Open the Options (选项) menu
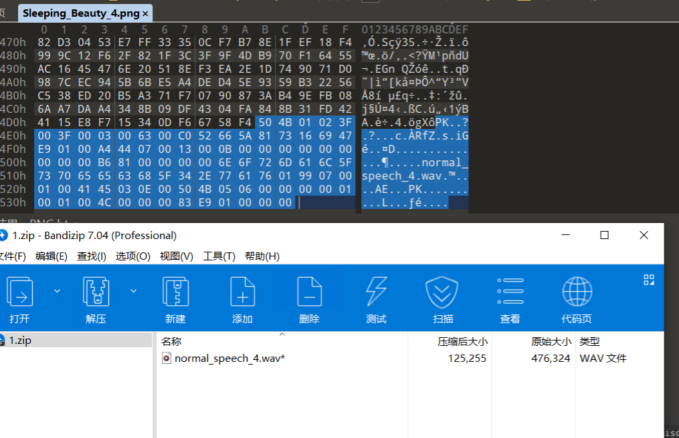Image resolution: width=679 pixels, height=438 pixels. point(132,256)
